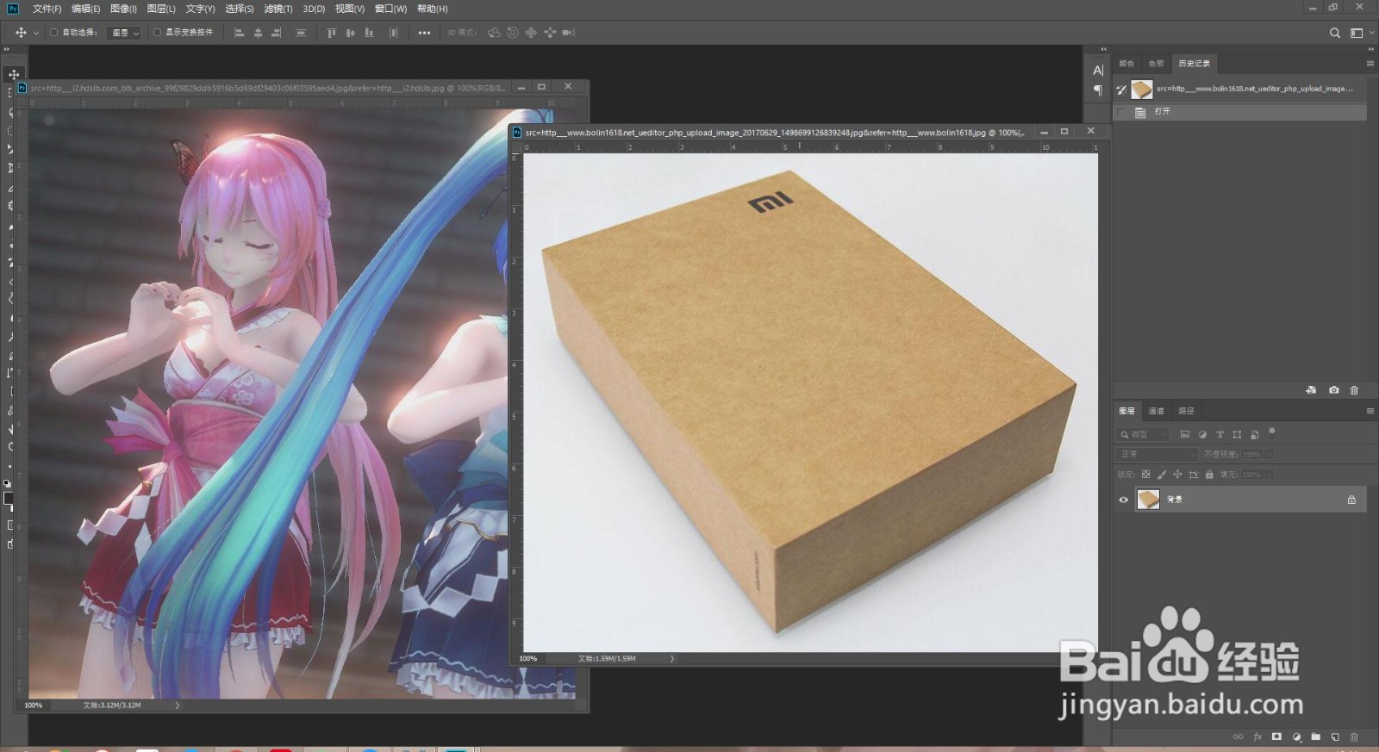Click add layer mask icon

(x=1276, y=736)
